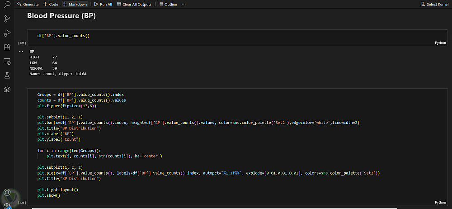Viewport: 452px width, 209px height.
Task: Click the LOW 64 output row
Action: [x=43, y=62]
